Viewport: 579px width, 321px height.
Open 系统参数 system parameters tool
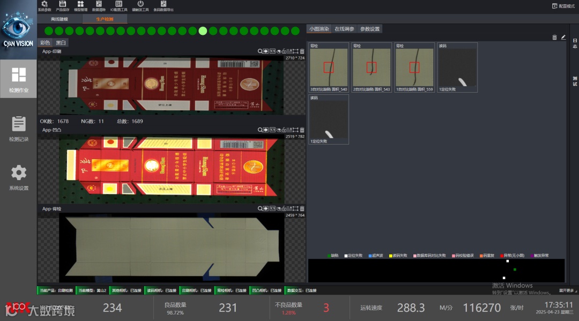coord(44,6)
